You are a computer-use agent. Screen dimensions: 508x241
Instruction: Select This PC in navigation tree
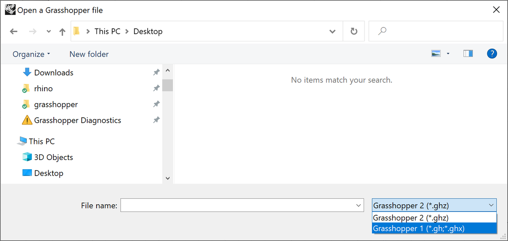pyautogui.click(x=41, y=141)
